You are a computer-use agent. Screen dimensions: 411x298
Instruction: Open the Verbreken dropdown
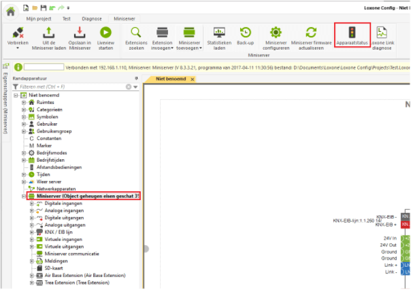tap(18, 50)
